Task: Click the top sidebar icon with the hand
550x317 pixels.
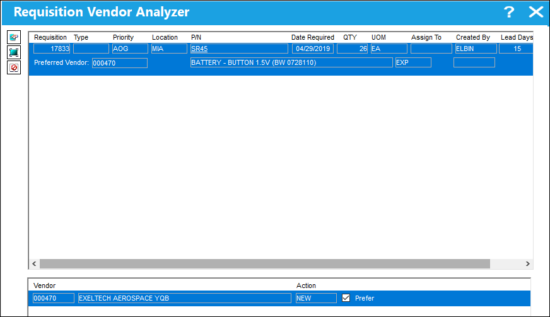Action: (x=14, y=37)
